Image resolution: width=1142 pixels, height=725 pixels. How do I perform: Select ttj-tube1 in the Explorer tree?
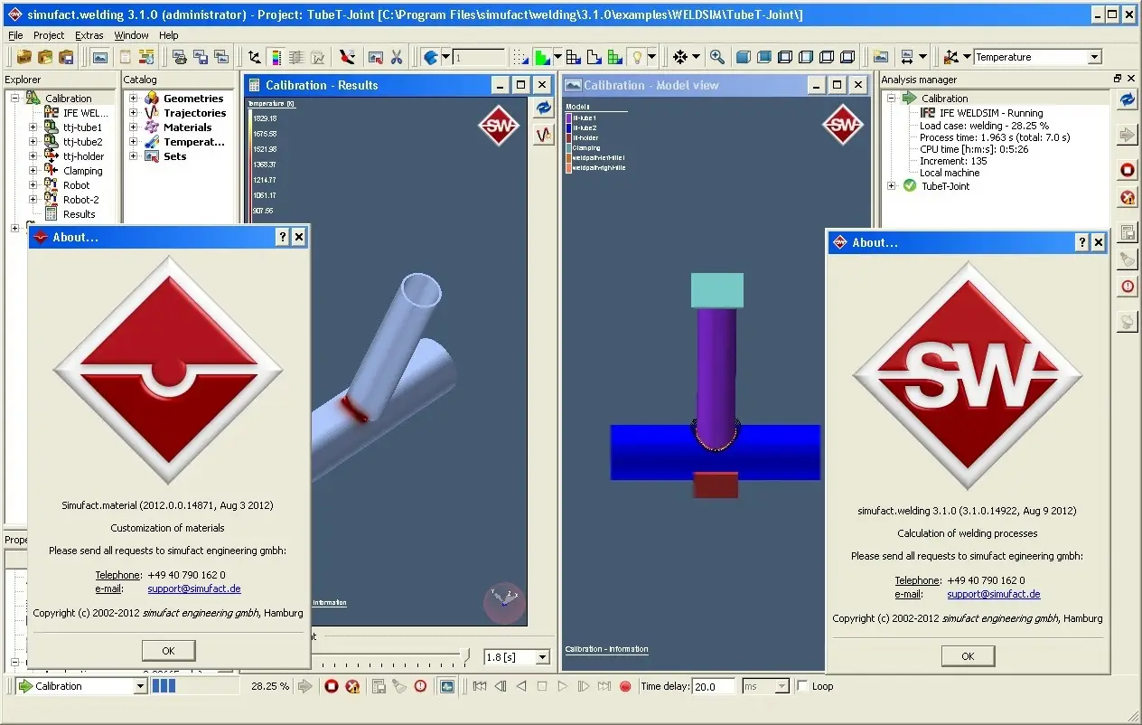82,127
